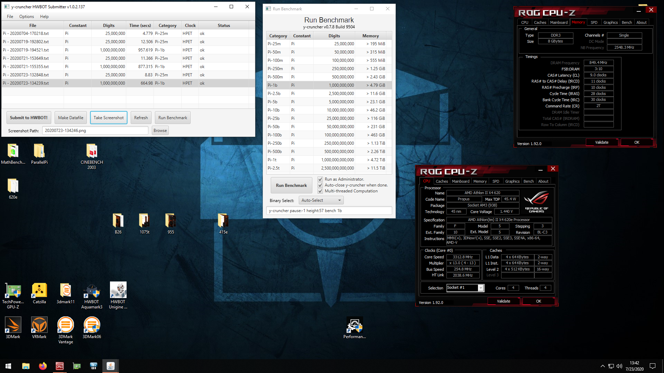
Task: Launch the Catzilla shortcut
Action: click(x=39, y=293)
